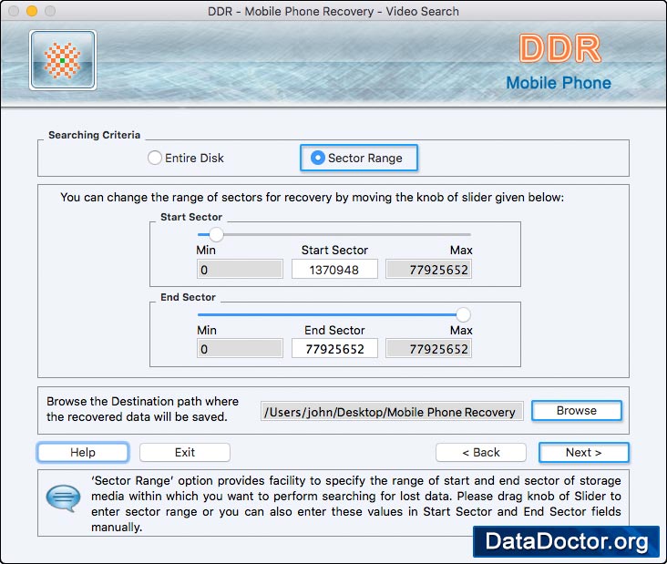The image size is (667, 564).
Task: Click the Start Sector Max field
Action: pyautogui.click(x=429, y=270)
